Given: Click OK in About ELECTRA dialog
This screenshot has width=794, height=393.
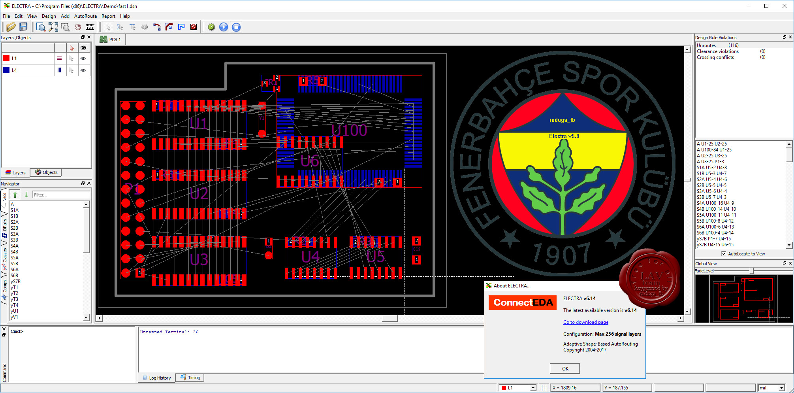Looking at the screenshot, I should click(x=565, y=368).
